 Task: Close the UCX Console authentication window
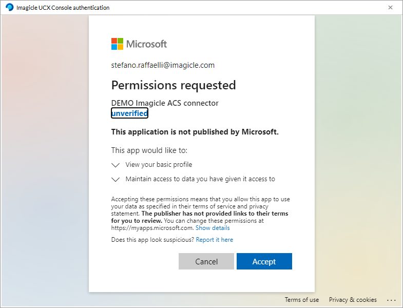(x=390, y=8)
